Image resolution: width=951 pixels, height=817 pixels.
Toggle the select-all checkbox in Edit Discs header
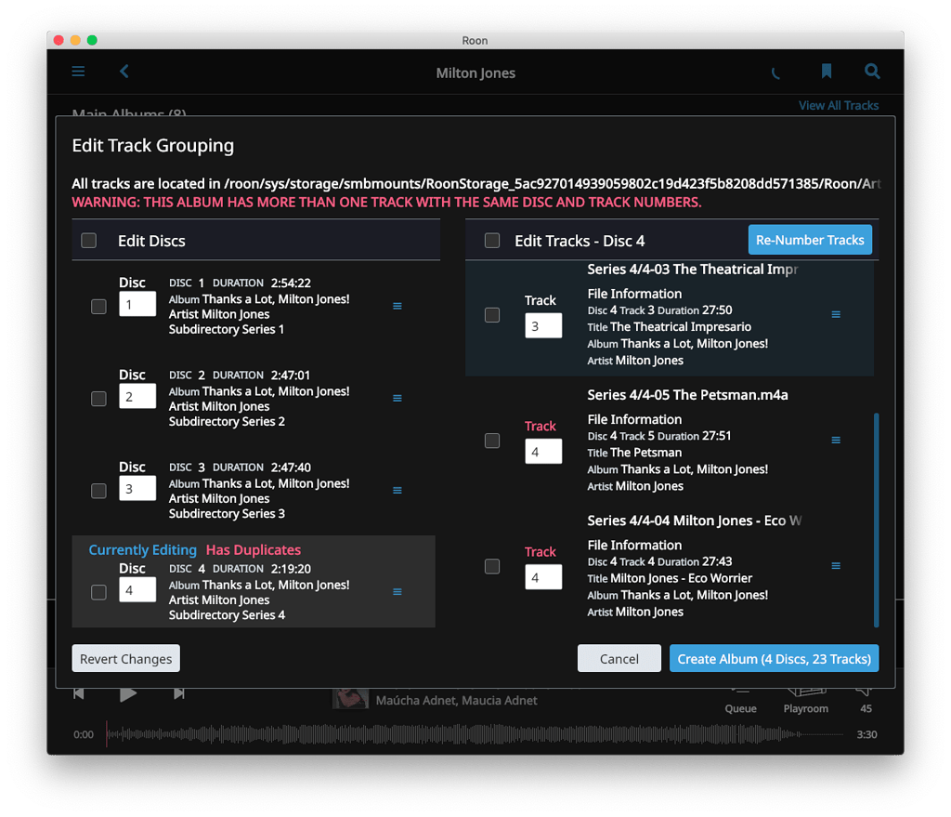(88, 239)
